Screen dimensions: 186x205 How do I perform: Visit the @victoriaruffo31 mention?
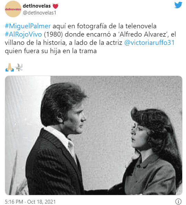[x=149, y=42]
